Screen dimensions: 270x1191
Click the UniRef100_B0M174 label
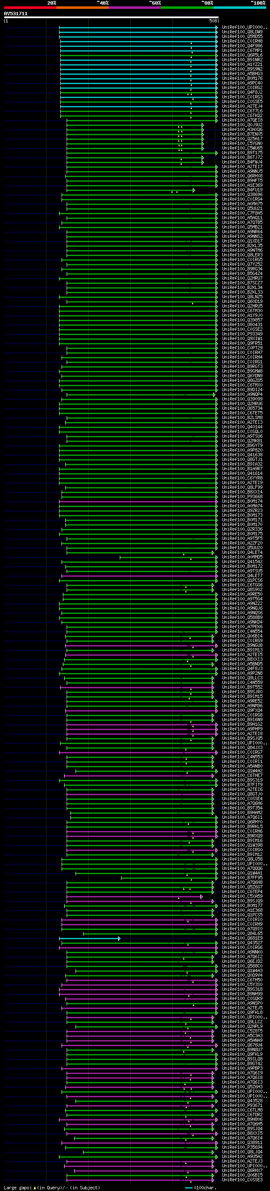coord(242,501)
